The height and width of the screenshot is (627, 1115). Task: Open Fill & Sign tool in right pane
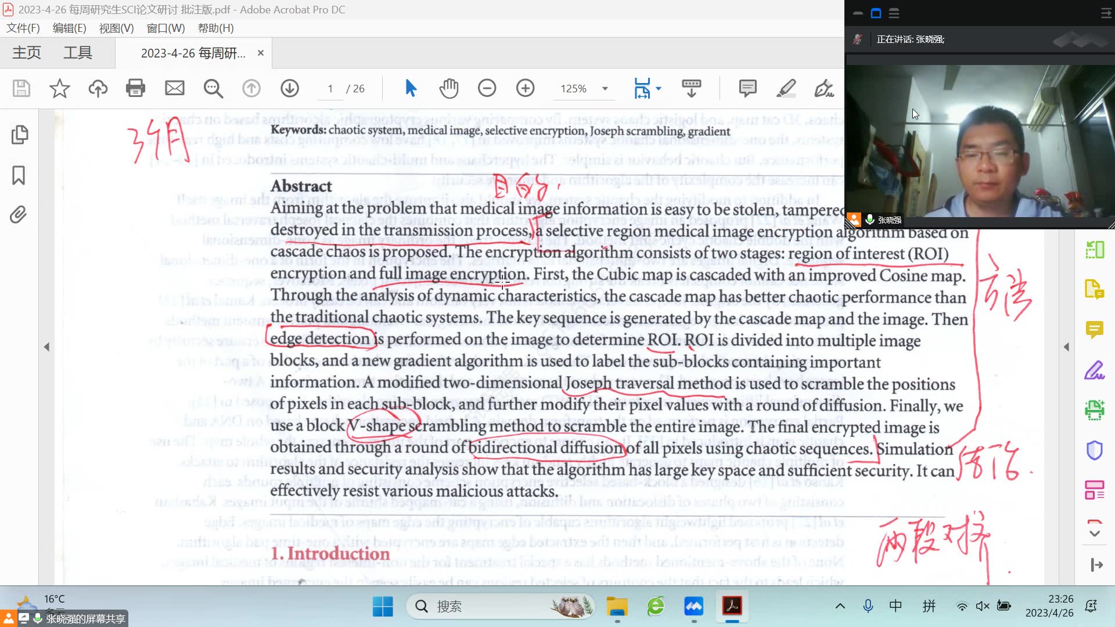[1095, 370]
